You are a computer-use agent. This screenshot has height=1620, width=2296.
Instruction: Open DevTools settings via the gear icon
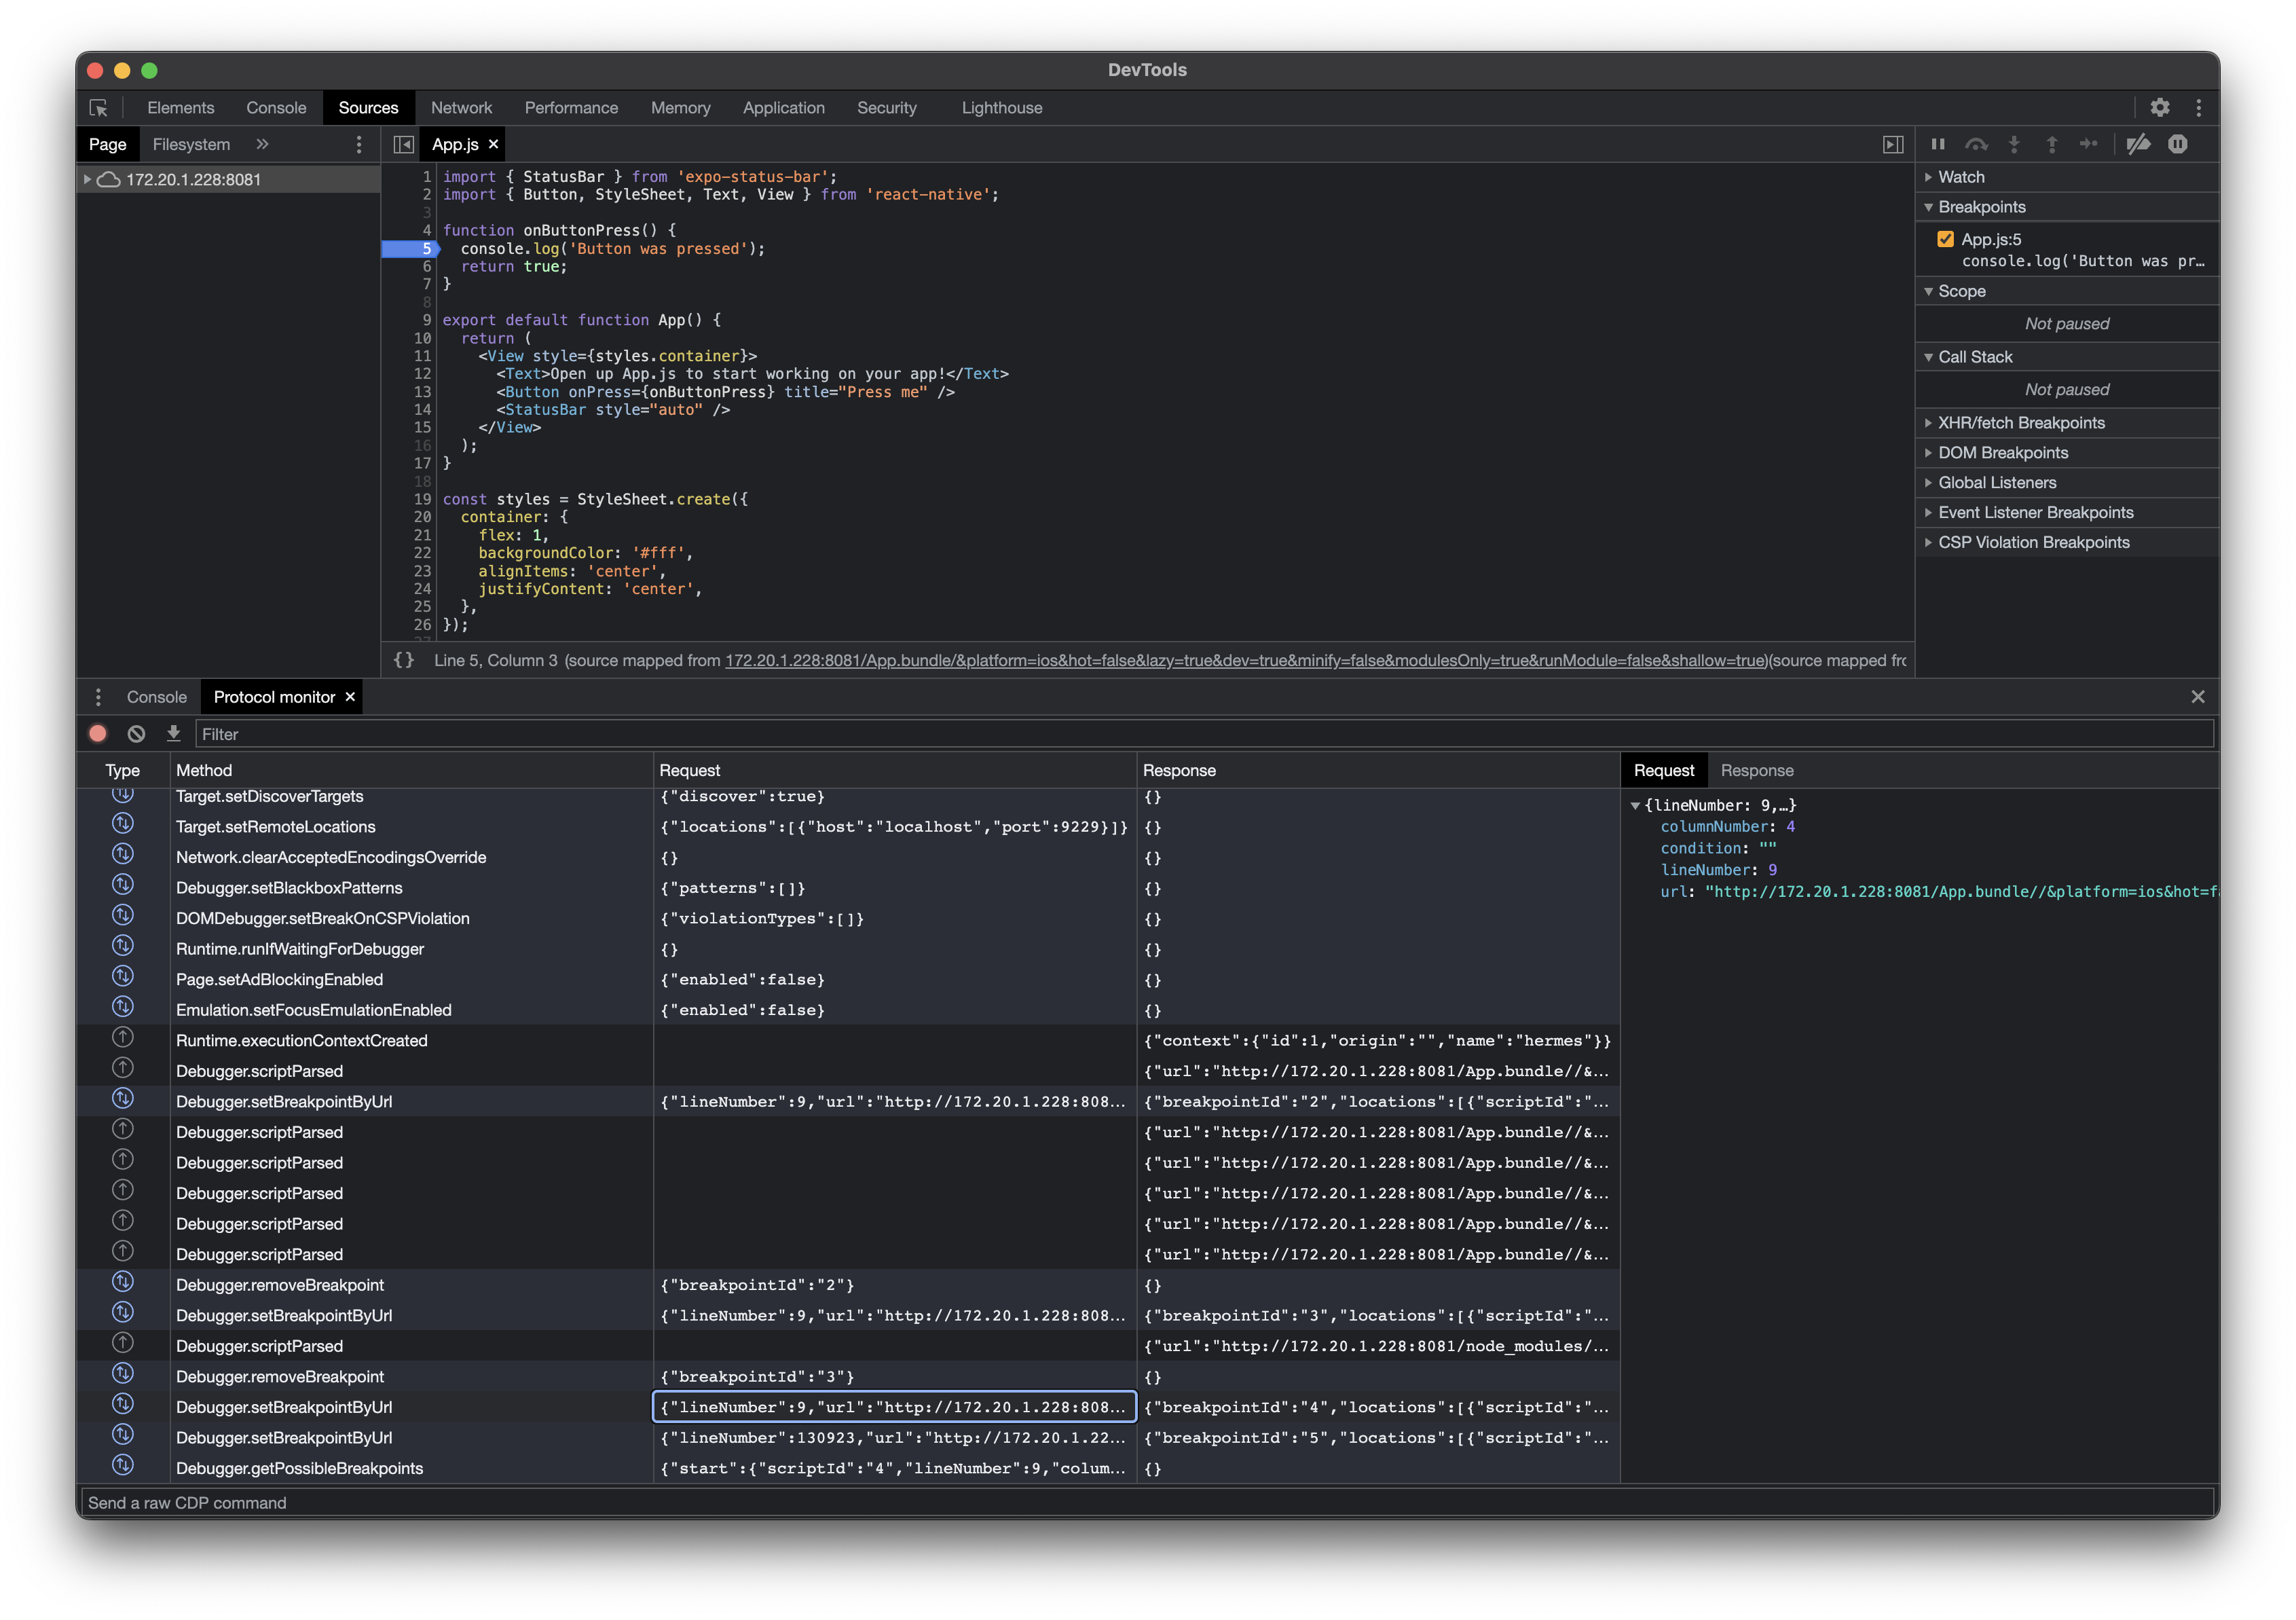pyautogui.click(x=2161, y=107)
